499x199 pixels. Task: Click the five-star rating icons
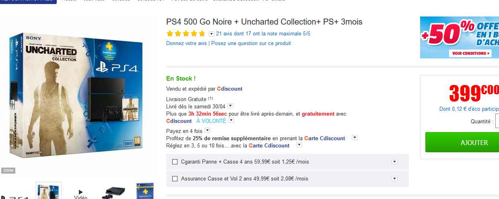pos(186,33)
